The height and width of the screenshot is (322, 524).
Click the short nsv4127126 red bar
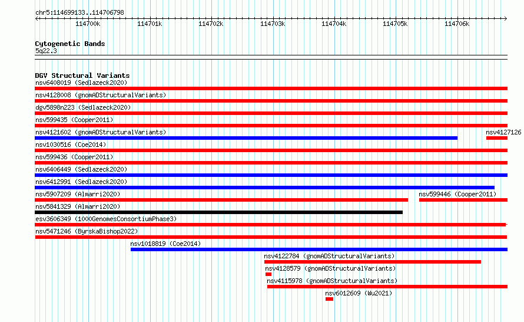(497, 138)
